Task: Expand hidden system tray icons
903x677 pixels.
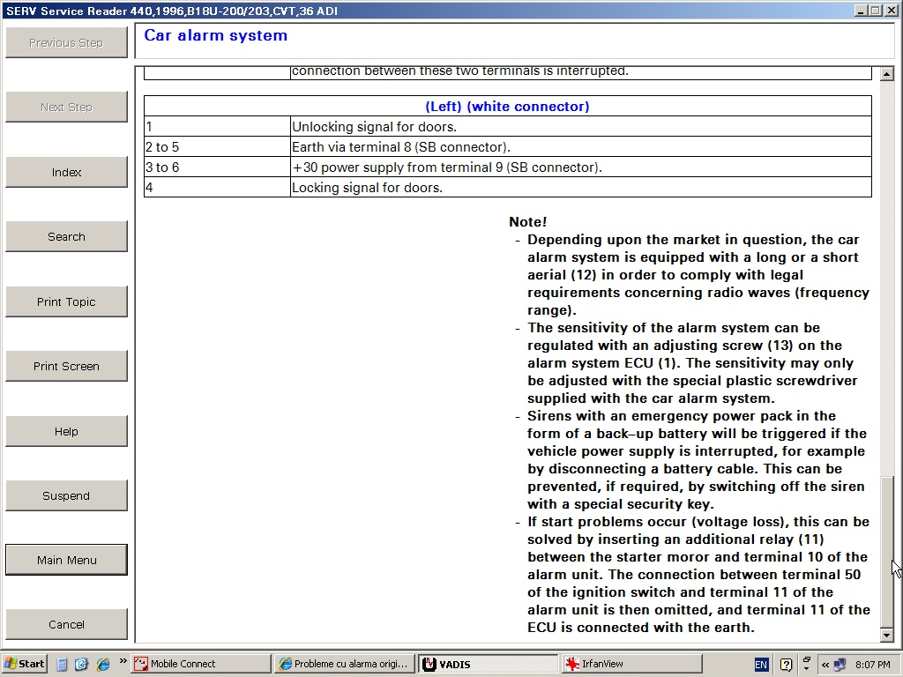Action: click(x=825, y=664)
